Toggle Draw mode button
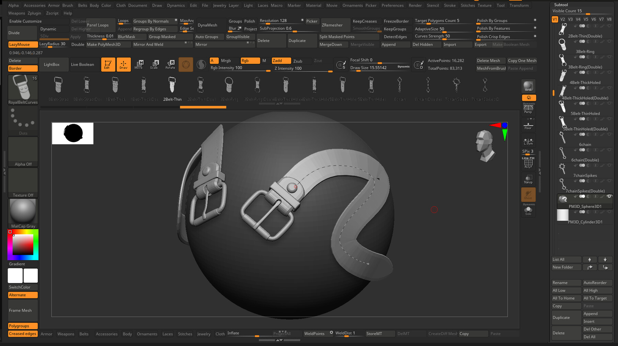618x346 pixels. click(x=124, y=64)
